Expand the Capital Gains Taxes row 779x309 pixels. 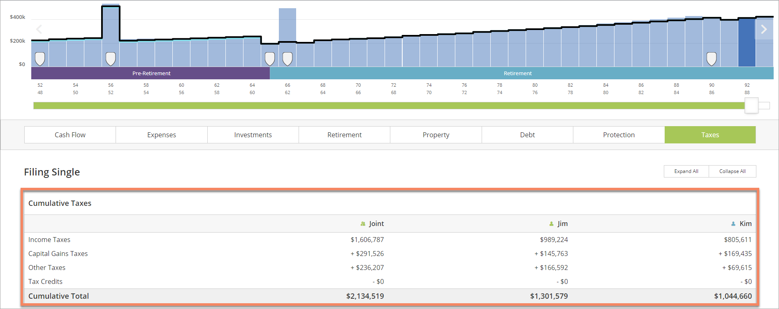pyautogui.click(x=58, y=254)
